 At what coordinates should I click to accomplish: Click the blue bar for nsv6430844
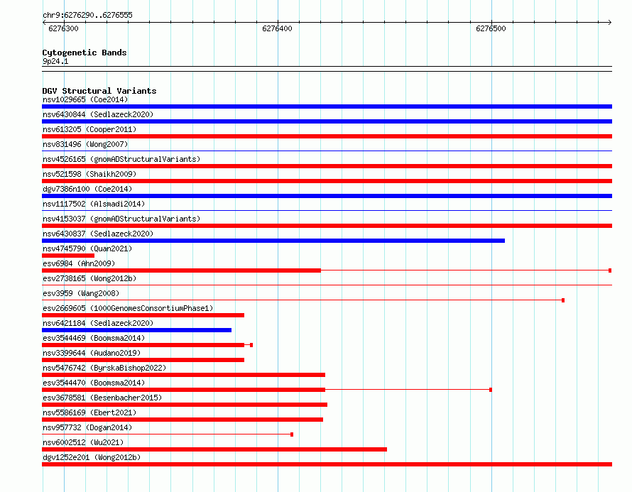(x=327, y=121)
